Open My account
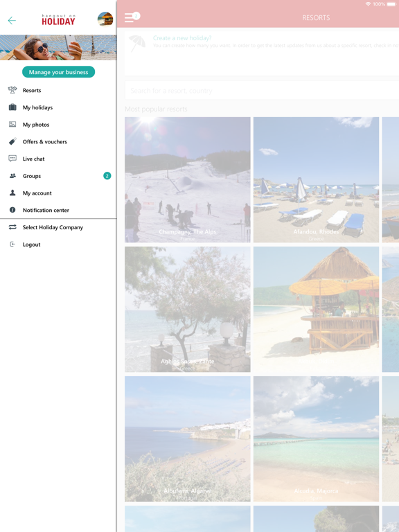This screenshot has width=399, height=532. pos(37,193)
